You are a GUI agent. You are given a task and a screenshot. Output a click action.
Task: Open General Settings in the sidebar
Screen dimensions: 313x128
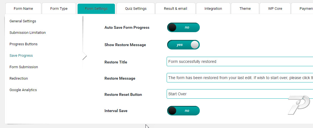(x=23, y=21)
